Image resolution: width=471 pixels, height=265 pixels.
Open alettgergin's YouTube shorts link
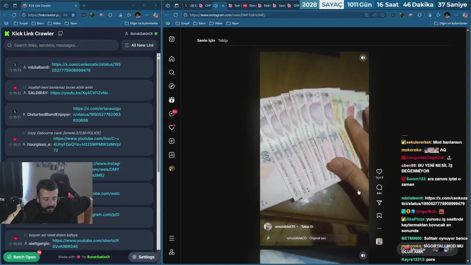85,243
